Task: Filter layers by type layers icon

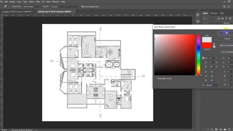Action: [x=226, y=19]
